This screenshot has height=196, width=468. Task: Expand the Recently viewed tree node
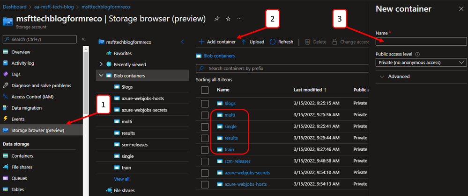(101, 64)
